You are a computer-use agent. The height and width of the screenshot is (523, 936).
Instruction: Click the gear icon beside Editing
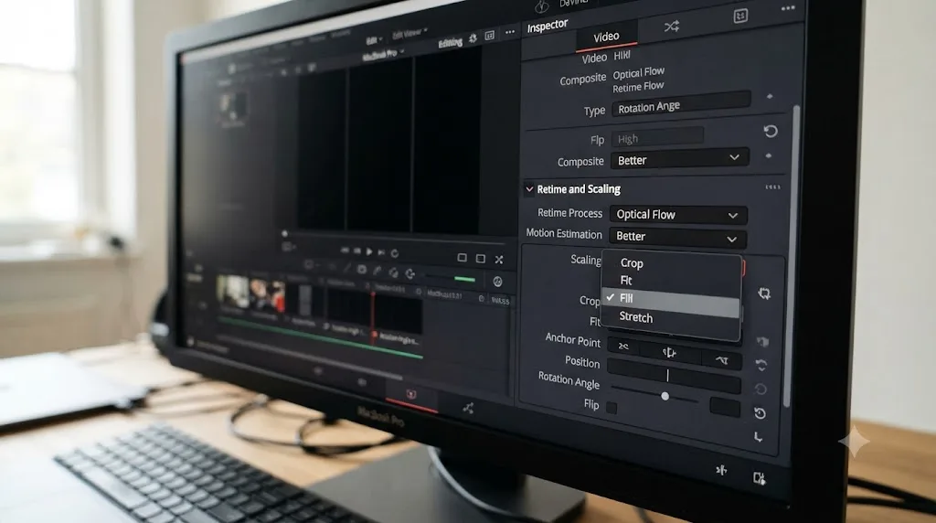[x=473, y=38]
